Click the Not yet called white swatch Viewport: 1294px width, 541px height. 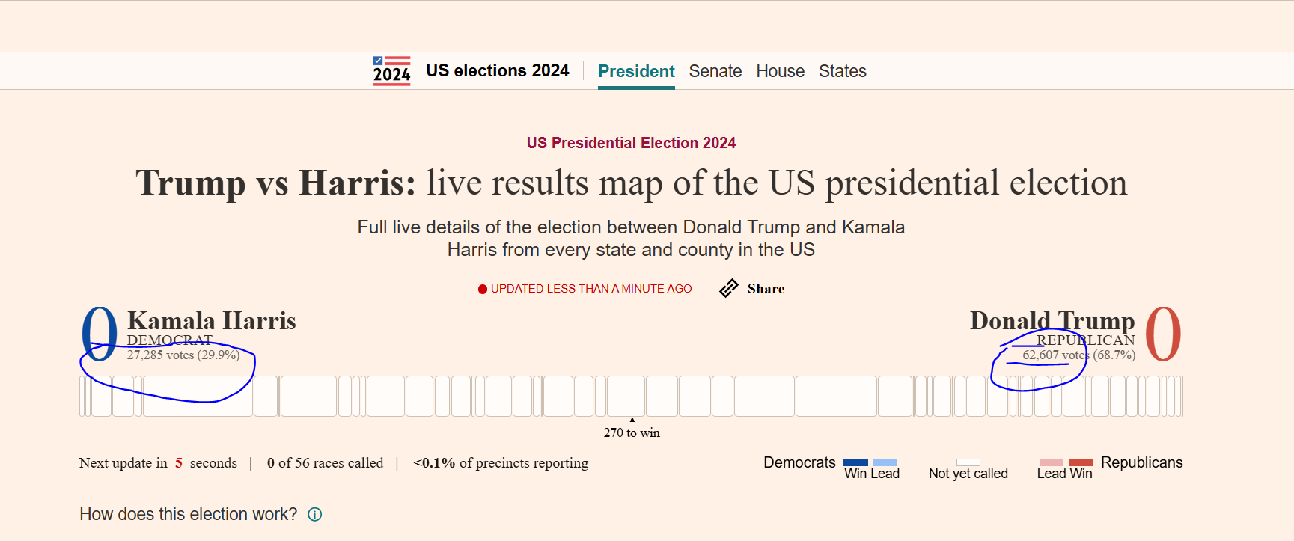click(x=968, y=462)
